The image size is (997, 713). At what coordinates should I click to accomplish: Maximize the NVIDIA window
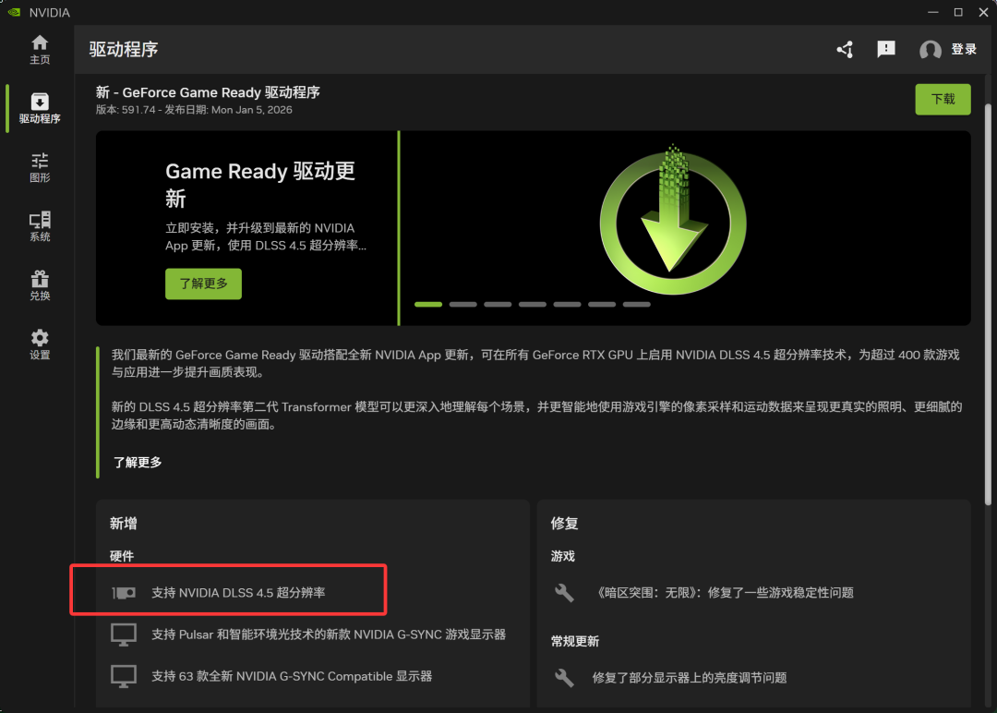click(x=958, y=12)
